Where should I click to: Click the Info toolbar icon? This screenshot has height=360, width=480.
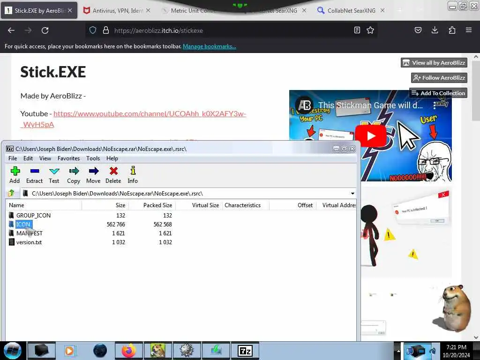pos(133,175)
